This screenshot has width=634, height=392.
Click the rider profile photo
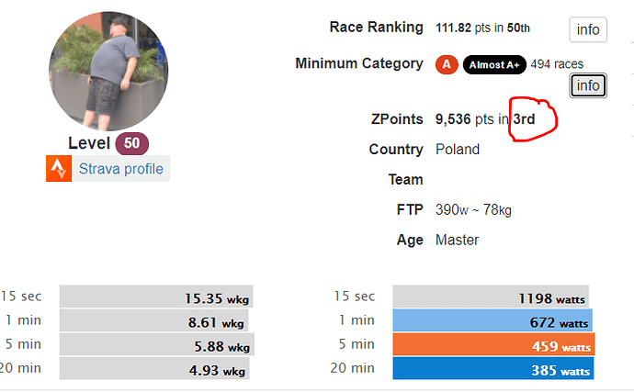coord(108,71)
